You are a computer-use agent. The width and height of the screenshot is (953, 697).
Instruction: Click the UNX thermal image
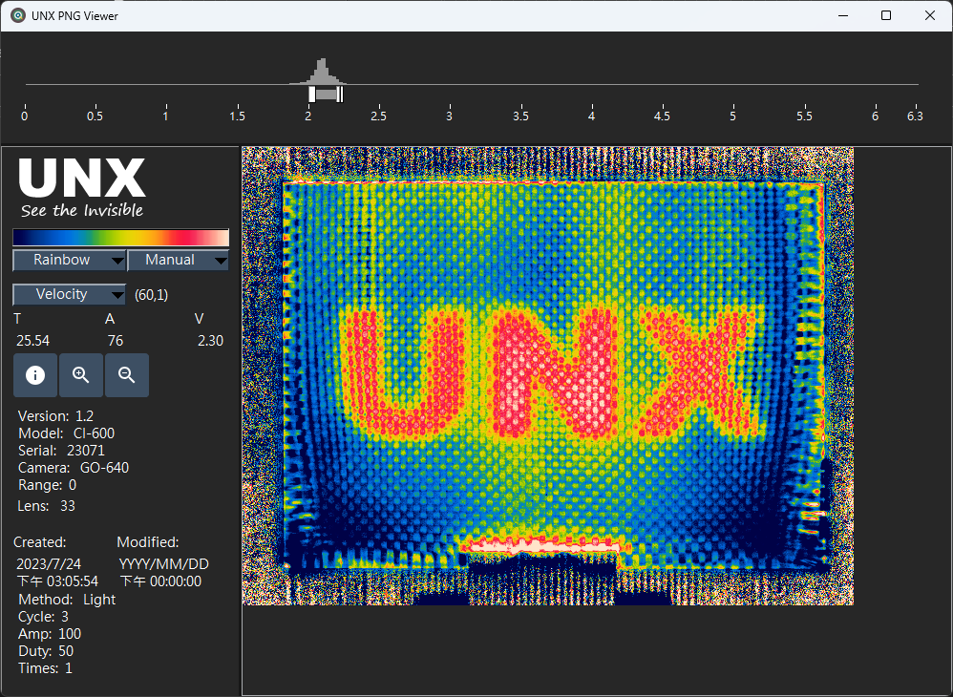coord(547,376)
